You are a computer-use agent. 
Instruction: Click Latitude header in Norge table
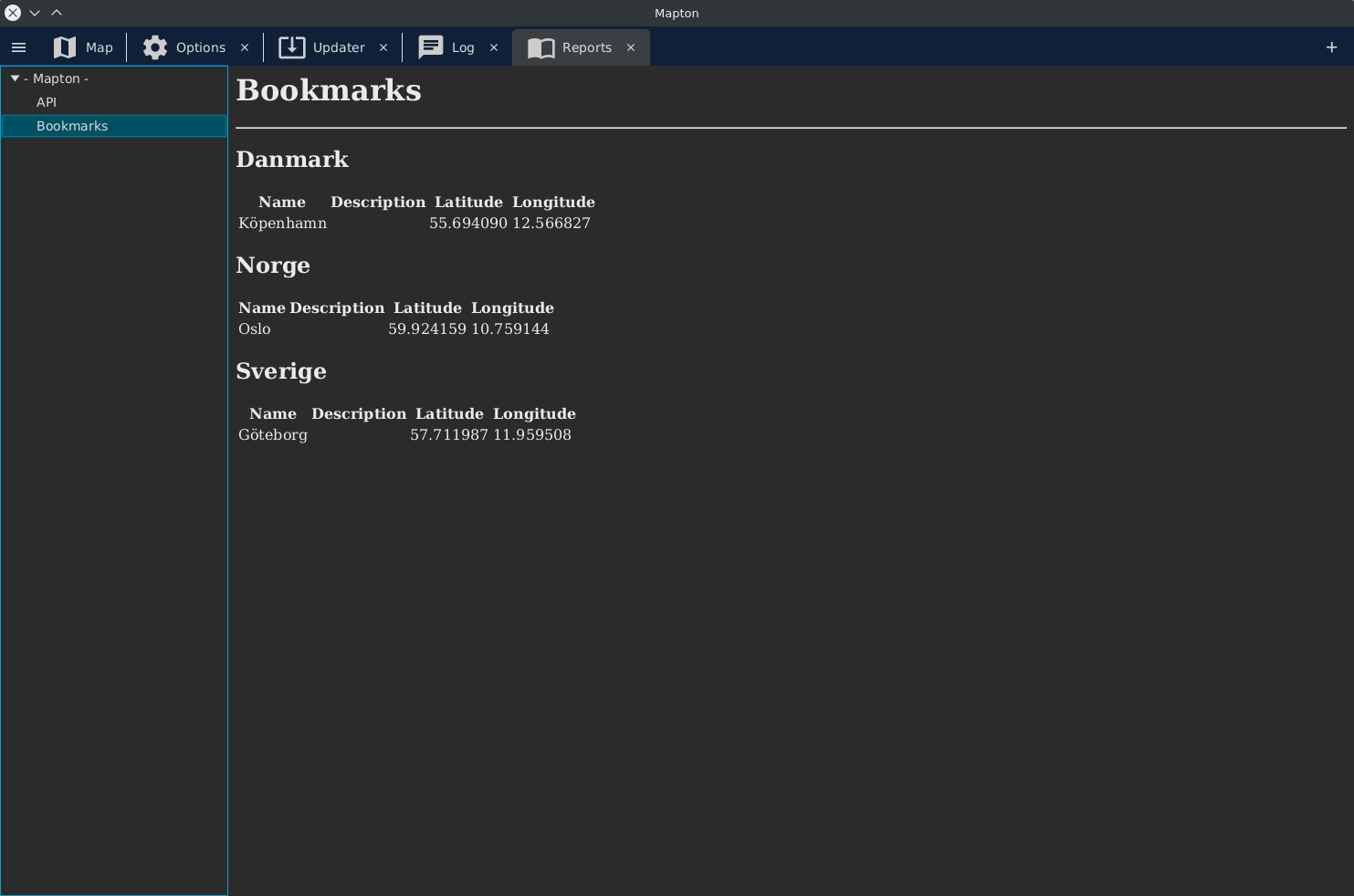pos(427,308)
